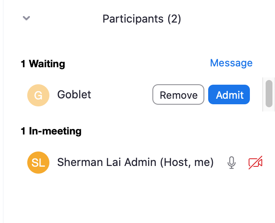Click the Participants (2) panel title
This screenshot has width=275, height=223.
[142, 19]
